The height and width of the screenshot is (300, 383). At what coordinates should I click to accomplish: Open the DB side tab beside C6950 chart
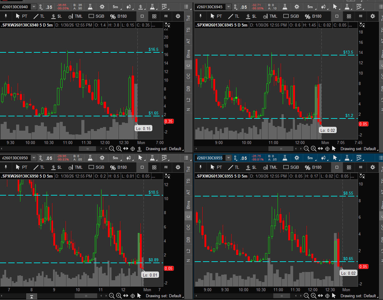point(188,239)
